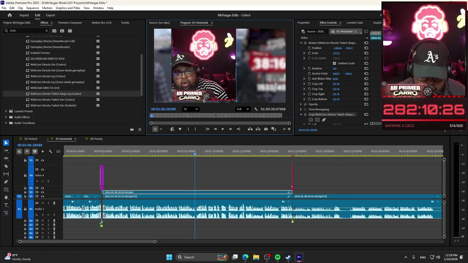Toggle visibility of track V5
Screen dimensions: 468x263
pyautogui.click(x=42, y=160)
